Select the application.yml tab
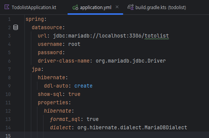 click(x=95, y=8)
